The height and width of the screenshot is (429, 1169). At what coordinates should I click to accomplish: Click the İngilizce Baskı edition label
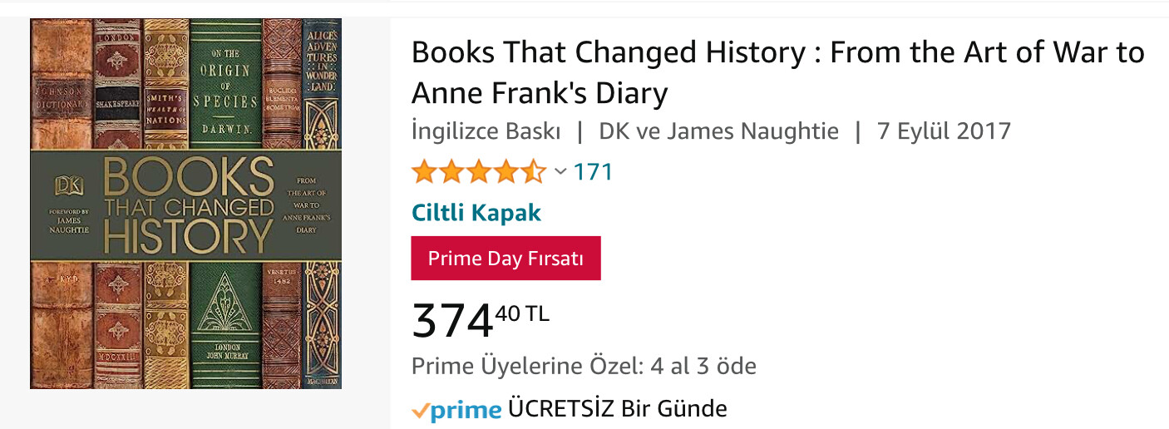(486, 131)
